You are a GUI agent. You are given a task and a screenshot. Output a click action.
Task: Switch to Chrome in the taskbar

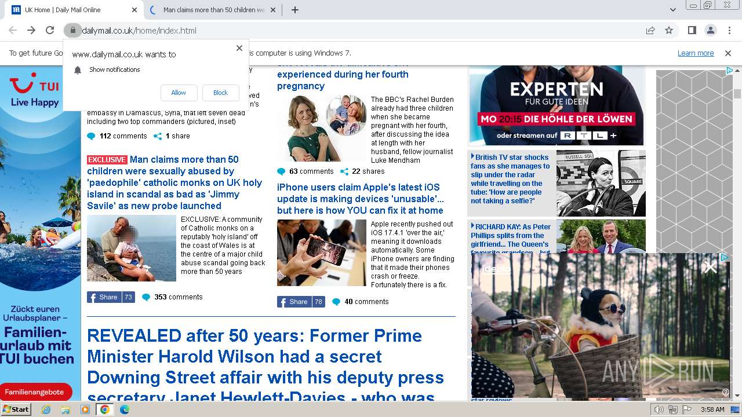pos(105,409)
